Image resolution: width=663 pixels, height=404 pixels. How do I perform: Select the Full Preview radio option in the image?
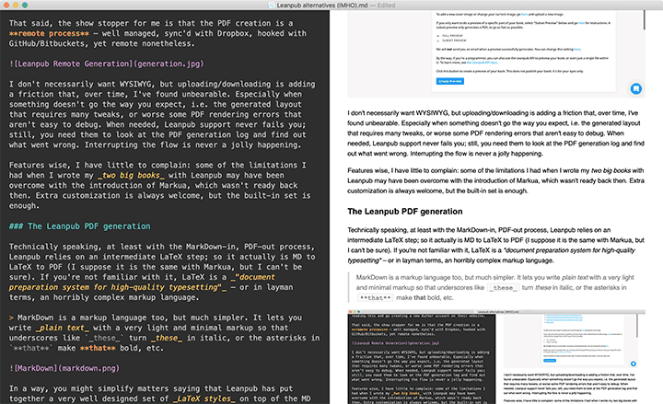438,36
